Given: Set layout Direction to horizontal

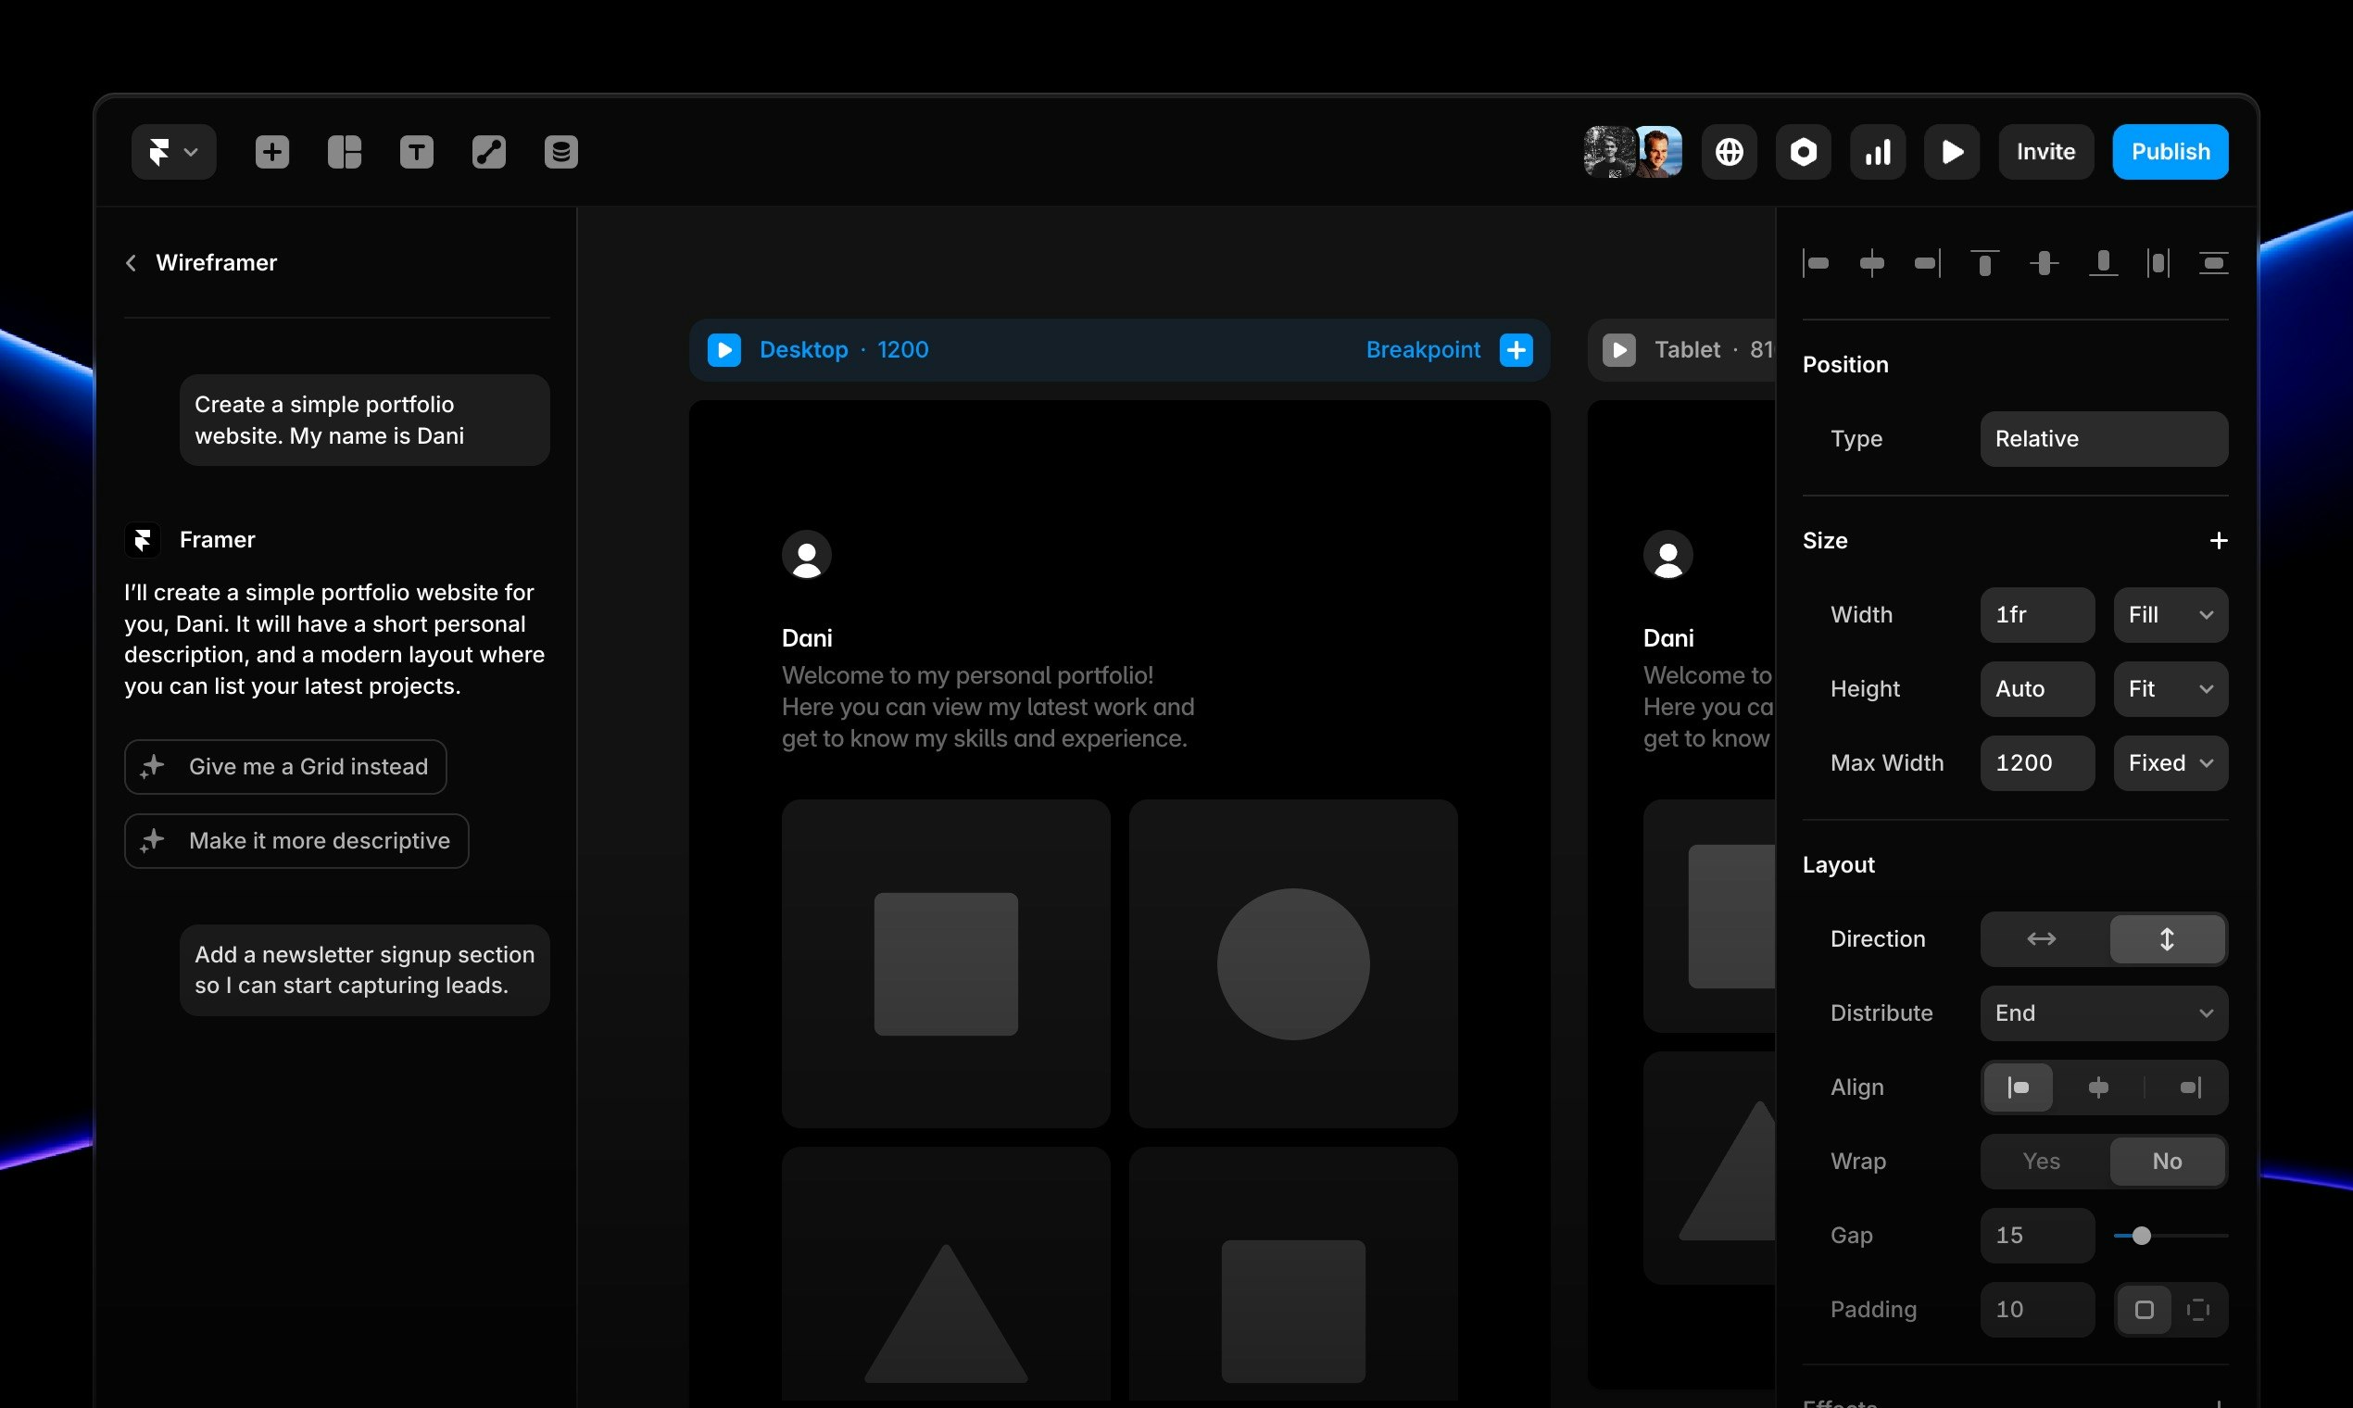Looking at the screenshot, I should (x=2041, y=939).
